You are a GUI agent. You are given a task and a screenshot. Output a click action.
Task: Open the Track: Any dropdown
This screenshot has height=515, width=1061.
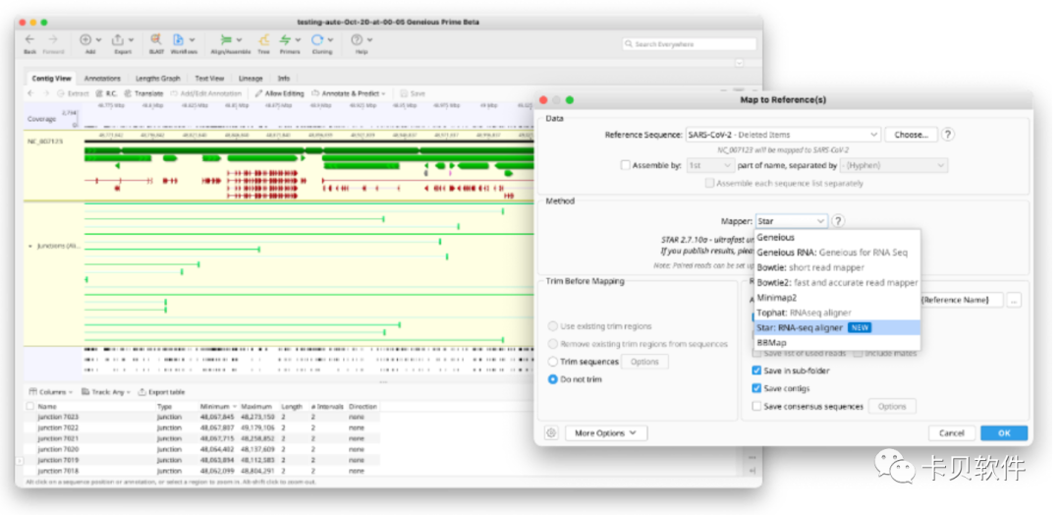pyautogui.click(x=106, y=392)
